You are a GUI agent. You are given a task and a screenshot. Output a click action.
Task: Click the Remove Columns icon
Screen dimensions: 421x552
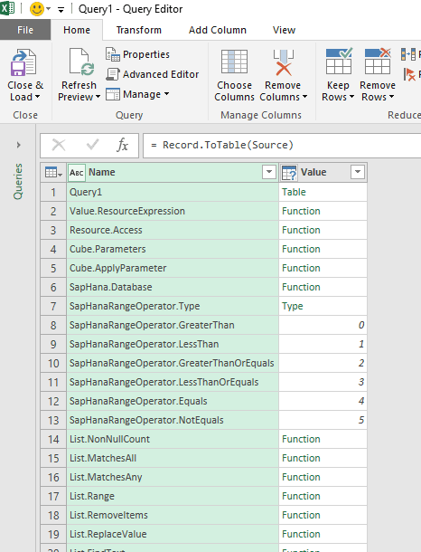284,62
